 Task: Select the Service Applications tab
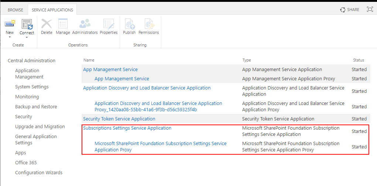tap(52, 10)
